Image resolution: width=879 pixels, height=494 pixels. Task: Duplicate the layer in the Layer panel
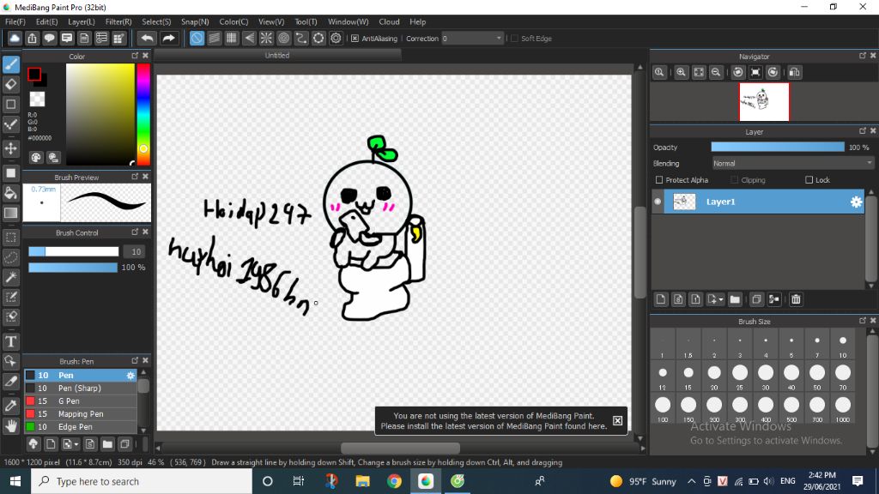(x=756, y=299)
